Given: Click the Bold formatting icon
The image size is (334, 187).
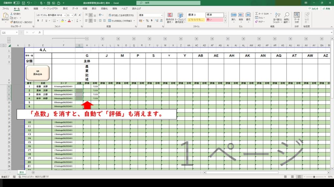Looking at the screenshot, I should [x=38, y=21].
